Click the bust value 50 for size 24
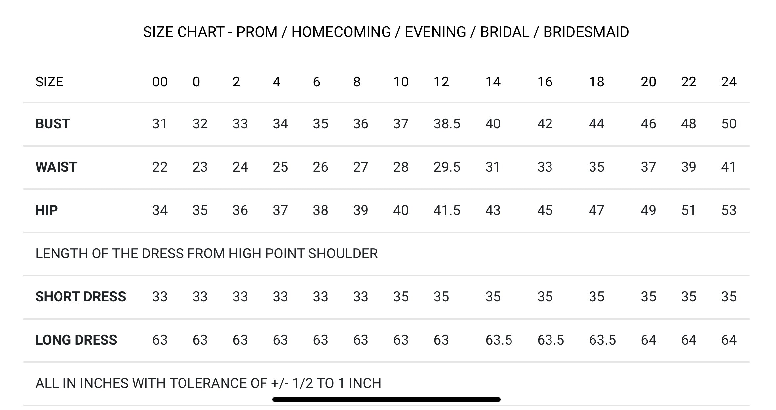Screen dimensions: 776x410 click(x=729, y=124)
